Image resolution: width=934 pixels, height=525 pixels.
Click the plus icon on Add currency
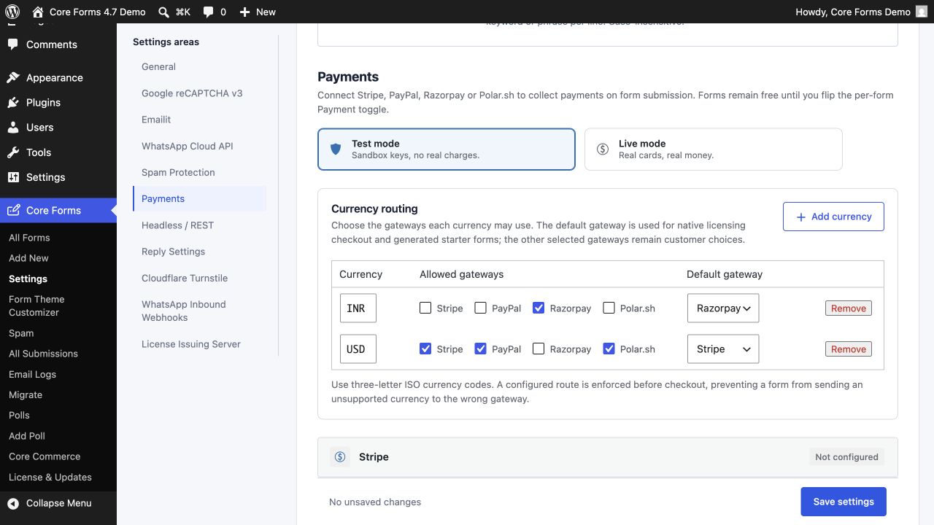pyautogui.click(x=801, y=217)
